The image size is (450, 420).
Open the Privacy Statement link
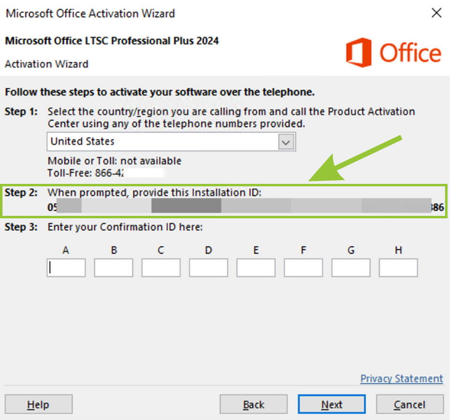click(x=401, y=378)
